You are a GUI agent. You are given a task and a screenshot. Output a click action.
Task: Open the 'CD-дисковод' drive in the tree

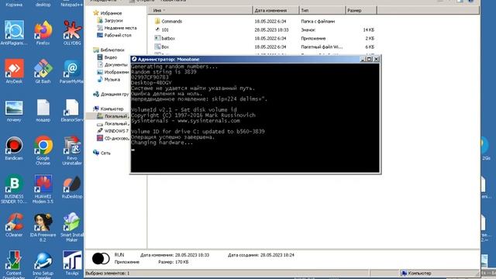coord(113,138)
